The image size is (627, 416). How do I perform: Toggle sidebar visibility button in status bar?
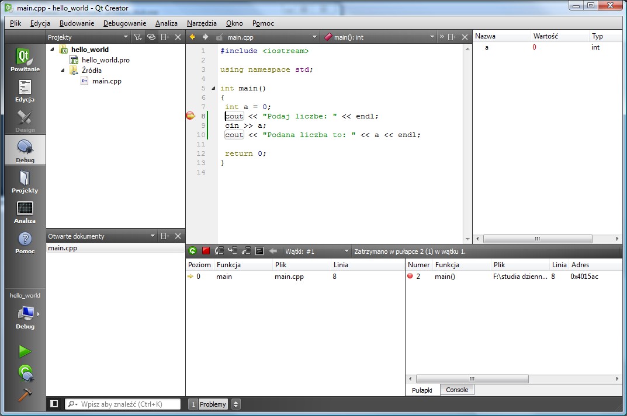click(x=54, y=404)
